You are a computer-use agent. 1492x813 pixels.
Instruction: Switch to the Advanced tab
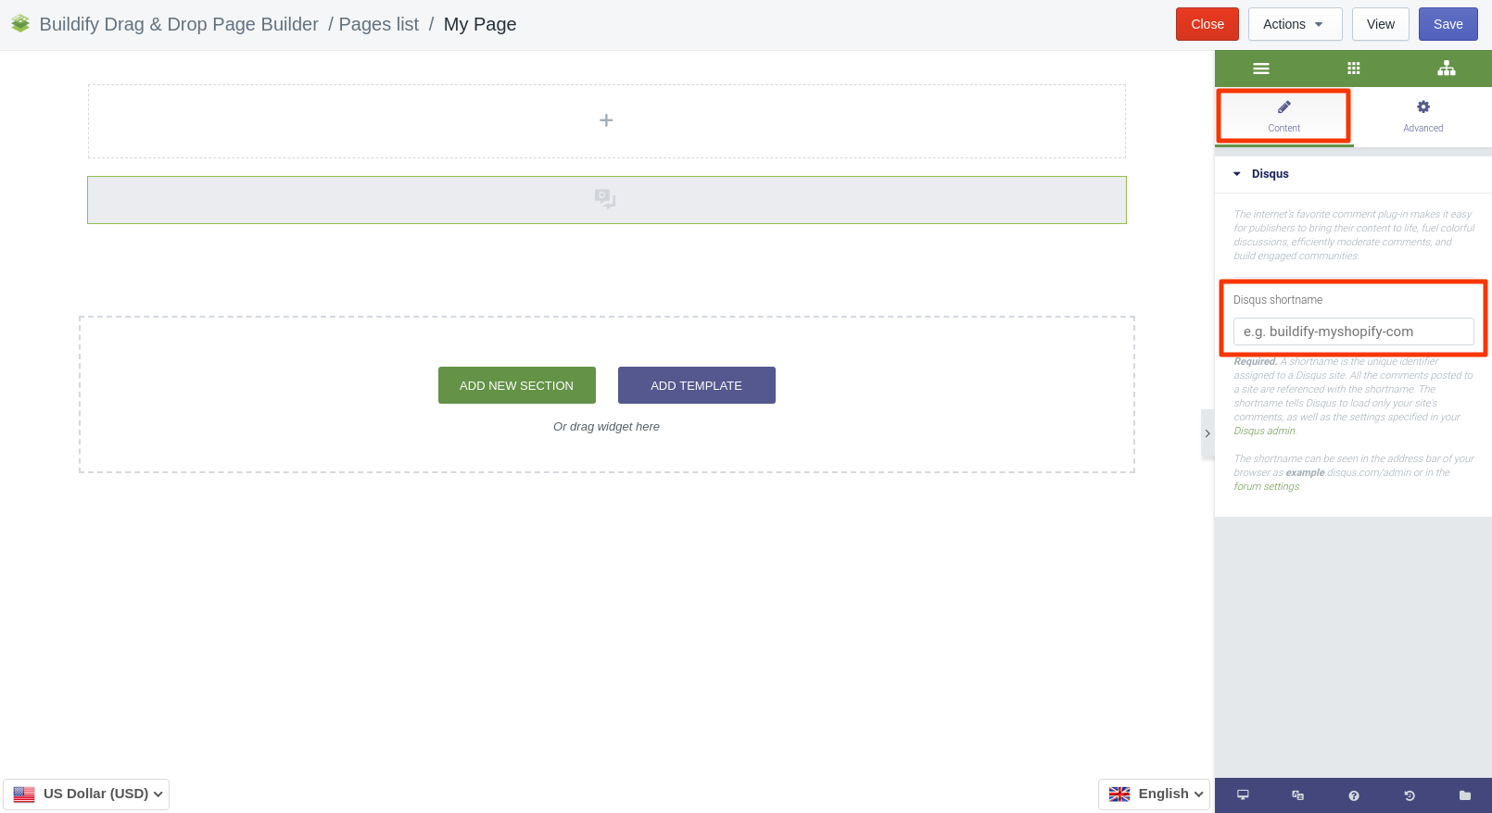pos(1422,116)
